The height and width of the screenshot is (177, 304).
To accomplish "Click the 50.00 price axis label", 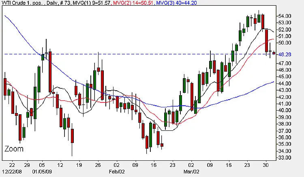I will (x=285, y=43).
